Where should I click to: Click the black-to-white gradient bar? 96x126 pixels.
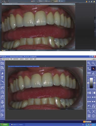point(91,83)
